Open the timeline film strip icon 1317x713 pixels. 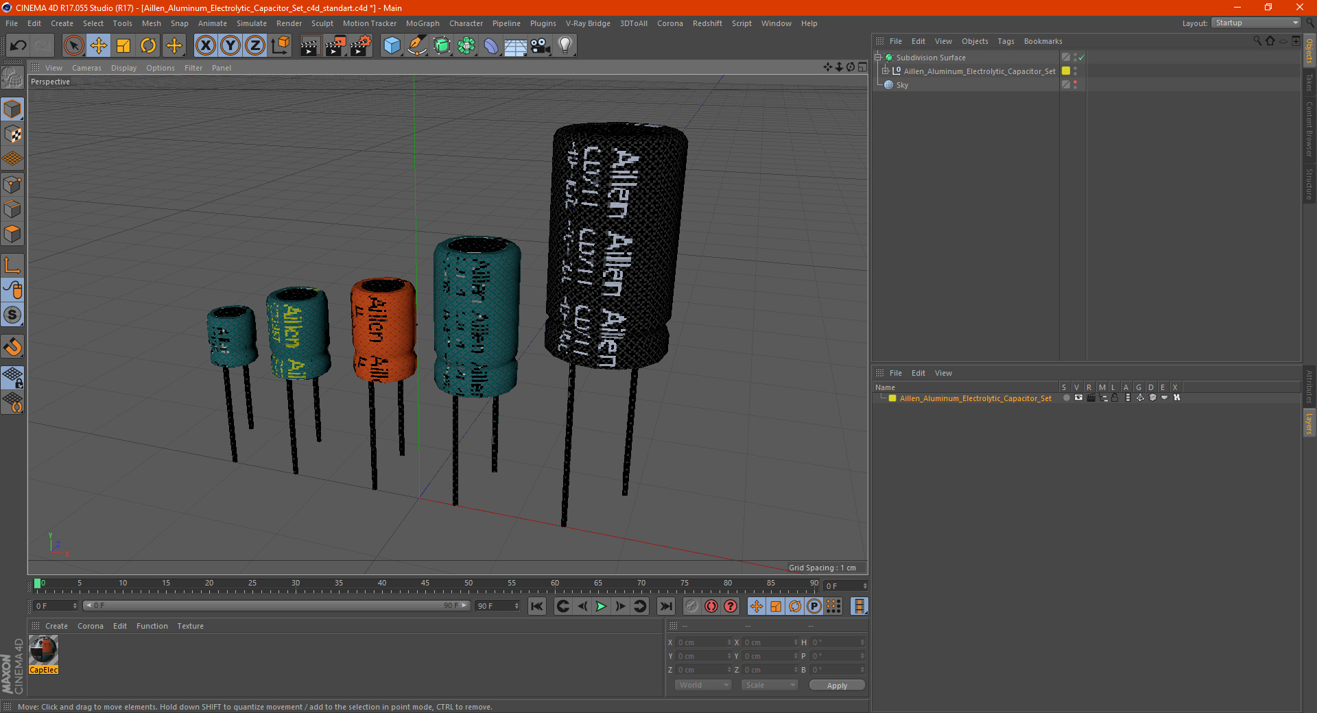(859, 606)
